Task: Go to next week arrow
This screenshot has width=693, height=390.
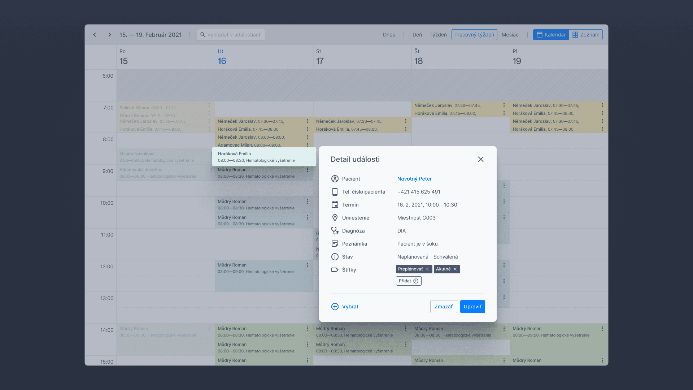Action: tap(110, 35)
